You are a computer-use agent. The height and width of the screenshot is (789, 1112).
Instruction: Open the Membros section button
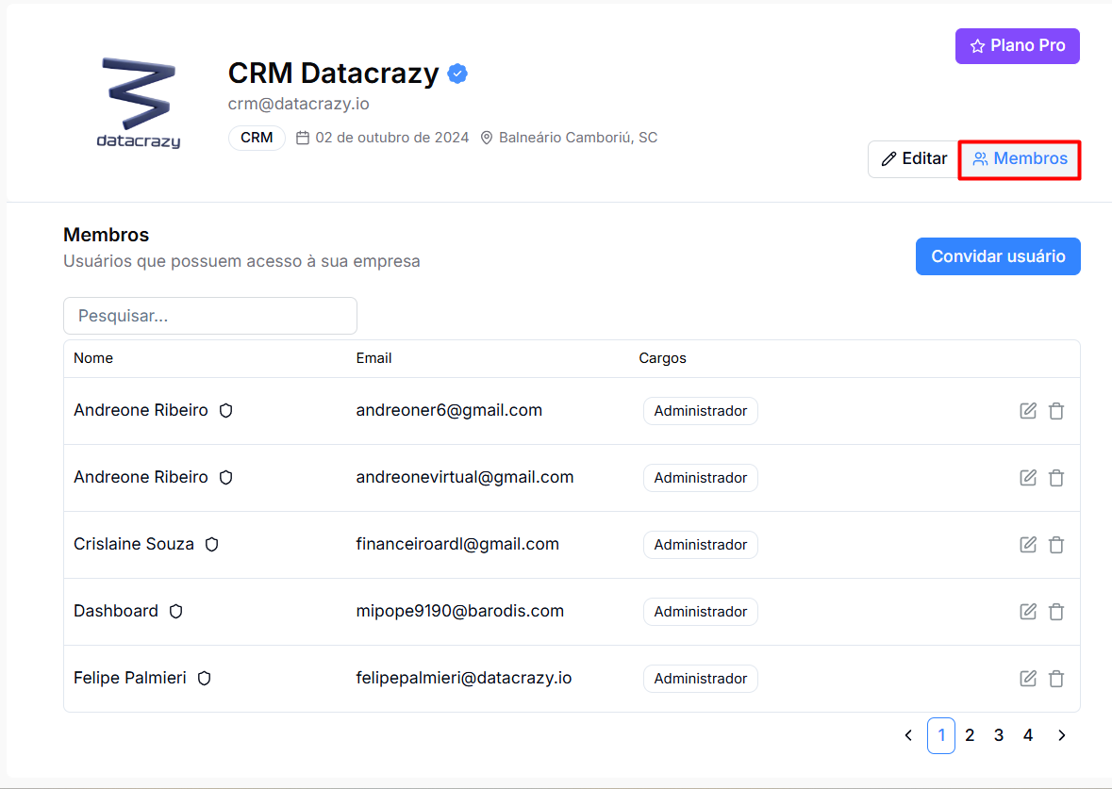[x=1019, y=158]
